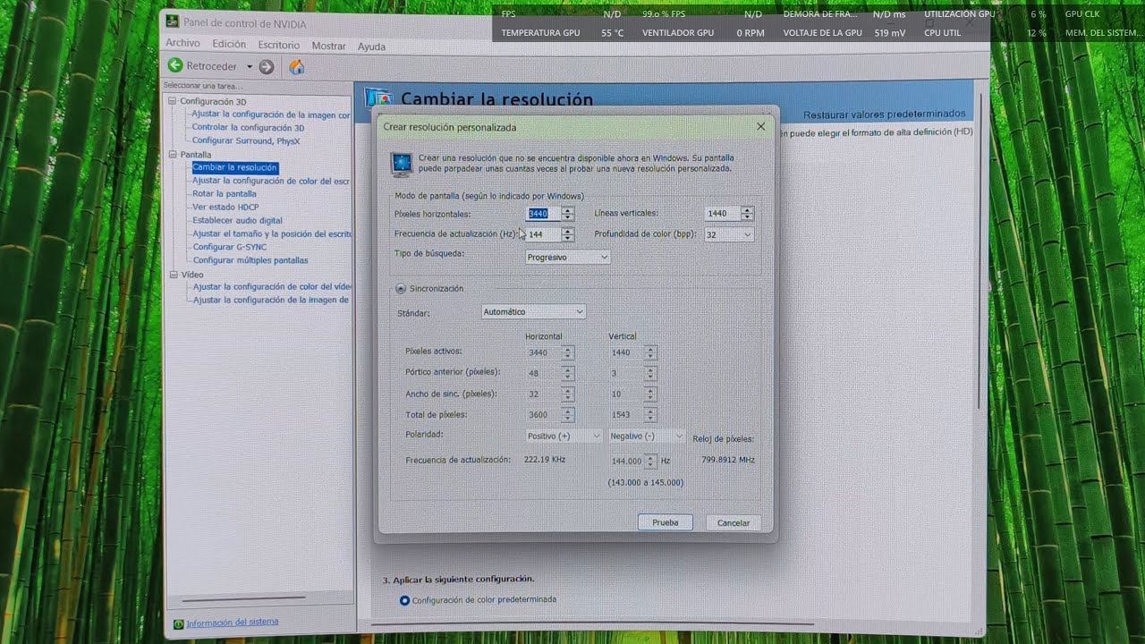Click horizontal Pórtico anterior 48 spinner
This screenshot has height=644, width=1145.
(x=568, y=373)
